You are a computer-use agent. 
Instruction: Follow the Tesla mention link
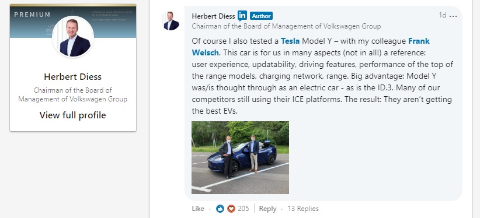pyautogui.click(x=290, y=41)
